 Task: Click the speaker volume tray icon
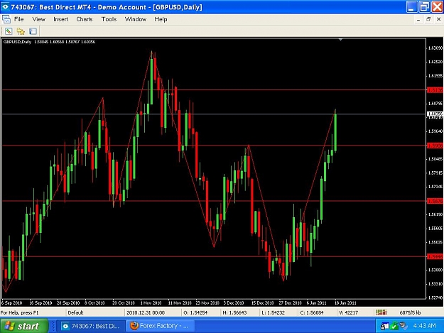point(403,326)
